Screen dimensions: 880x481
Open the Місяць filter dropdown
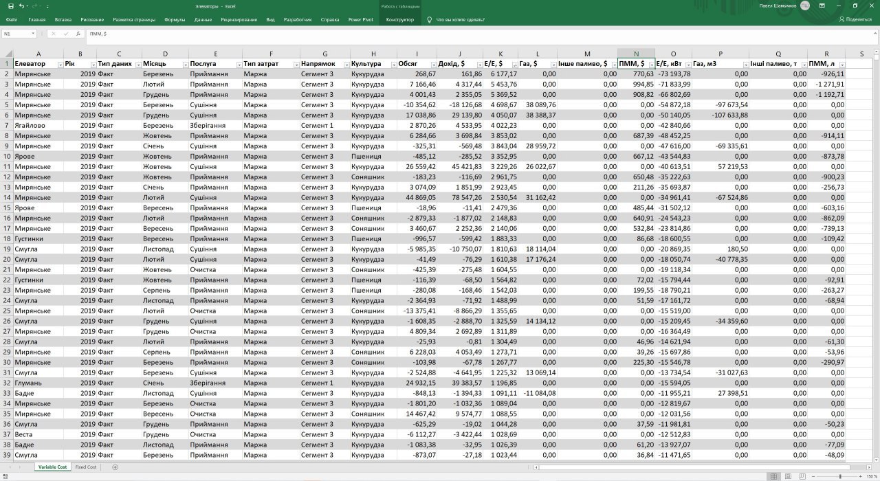(184, 64)
